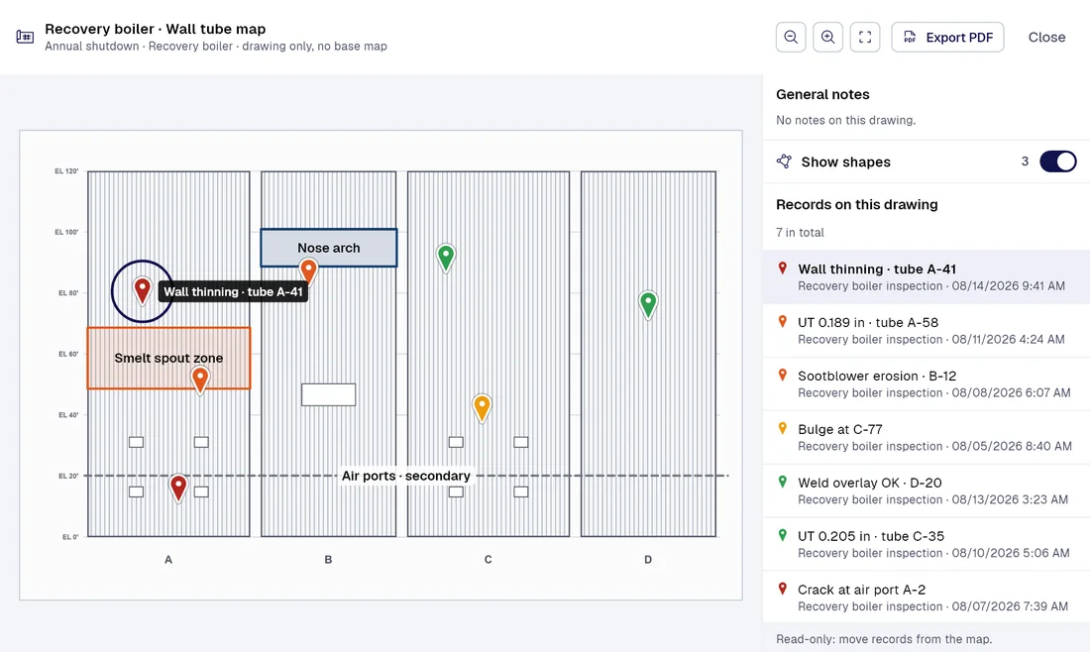Click the map tooltip Wall thinning · tube A-41
Screen dimensions: 1090x652
point(233,292)
